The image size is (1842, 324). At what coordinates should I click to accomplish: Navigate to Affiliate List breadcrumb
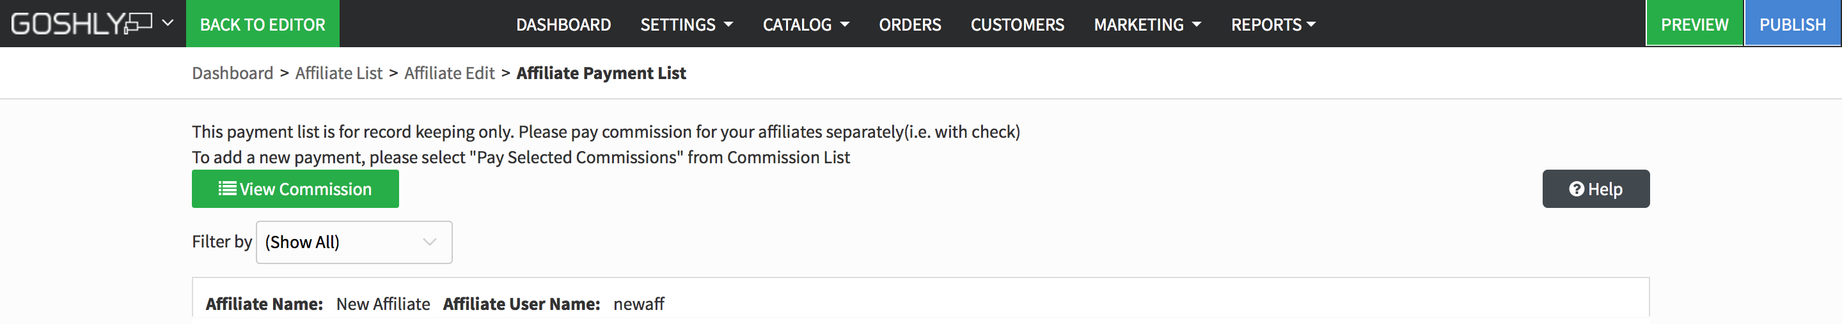(x=338, y=73)
